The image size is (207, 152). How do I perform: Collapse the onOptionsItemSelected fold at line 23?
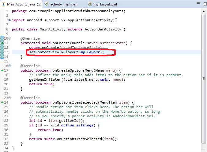(9, 98)
